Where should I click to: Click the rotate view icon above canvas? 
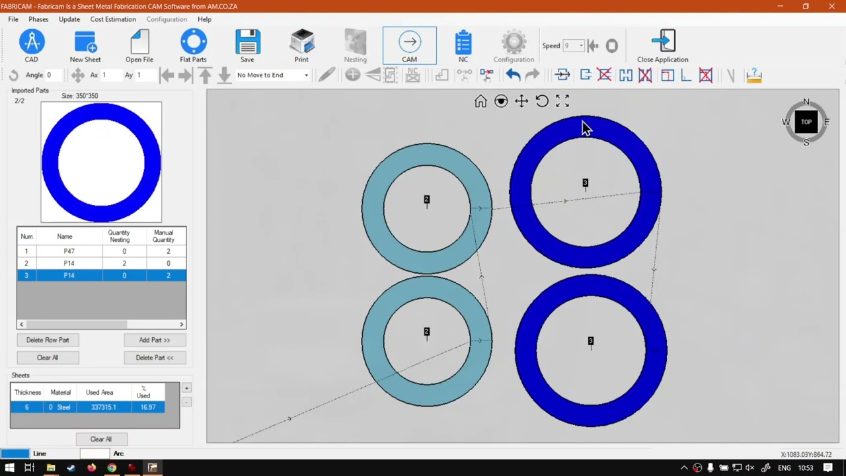542,101
